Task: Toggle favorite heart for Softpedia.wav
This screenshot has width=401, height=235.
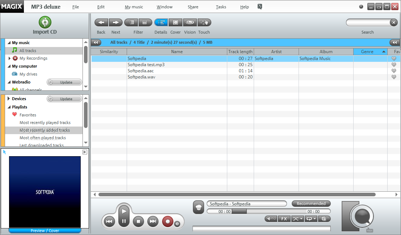Action: pos(394,77)
